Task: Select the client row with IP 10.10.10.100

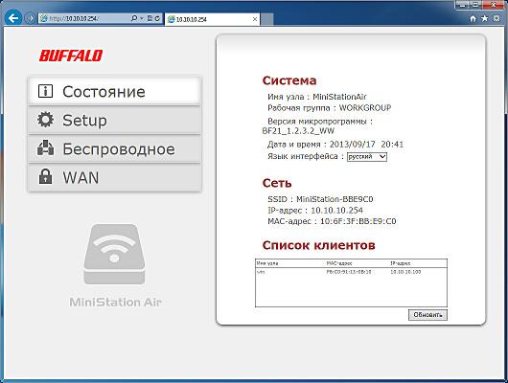Action: click(351, 272)
